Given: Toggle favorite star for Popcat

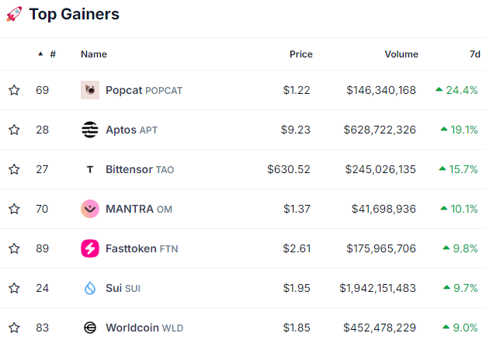Looking at the screenshot, I should [x=14, y=90].
